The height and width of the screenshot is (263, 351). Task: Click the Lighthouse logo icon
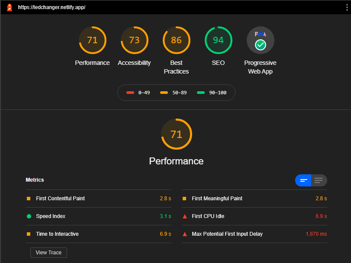pos(10,7)
